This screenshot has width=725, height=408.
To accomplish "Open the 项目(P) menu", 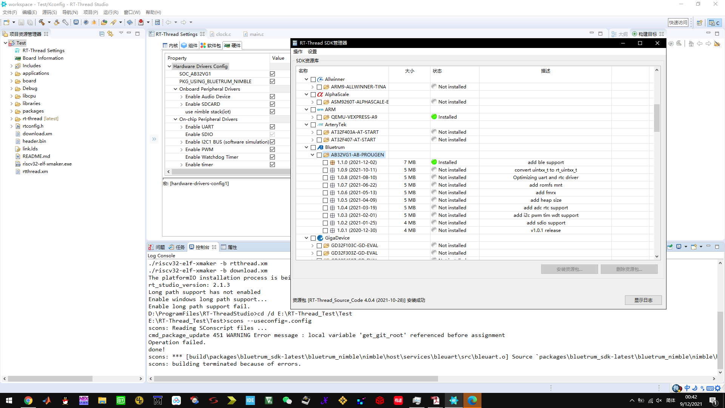I will tap(91, 12).
